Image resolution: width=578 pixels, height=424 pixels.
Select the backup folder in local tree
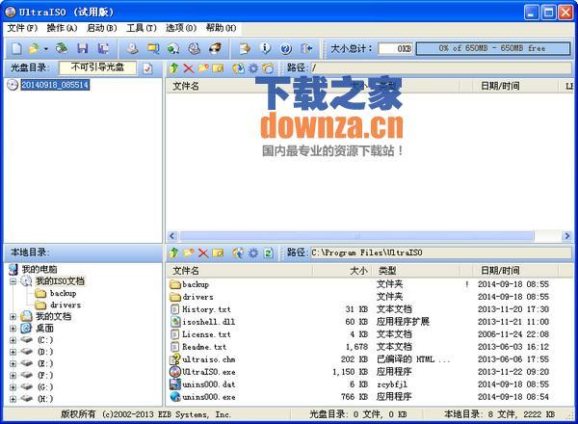(x=64, y=293)
